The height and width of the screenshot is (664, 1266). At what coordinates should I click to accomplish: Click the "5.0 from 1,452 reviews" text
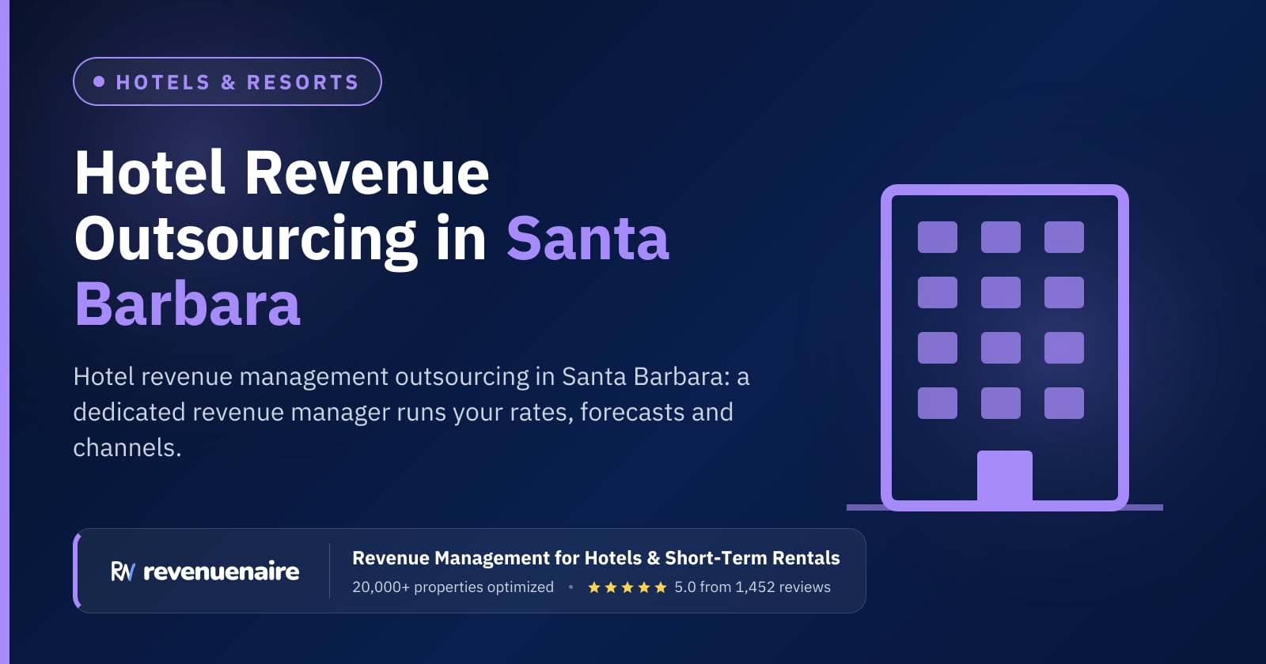coord(752,587)
